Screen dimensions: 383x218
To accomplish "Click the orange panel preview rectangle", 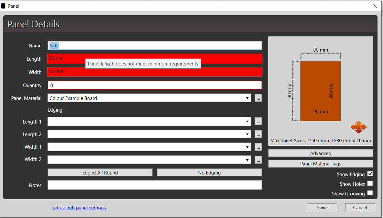I will point(321,91).
